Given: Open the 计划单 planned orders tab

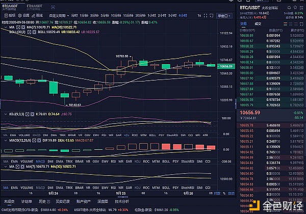Looking at the screenshot, I should click(27, 202).
